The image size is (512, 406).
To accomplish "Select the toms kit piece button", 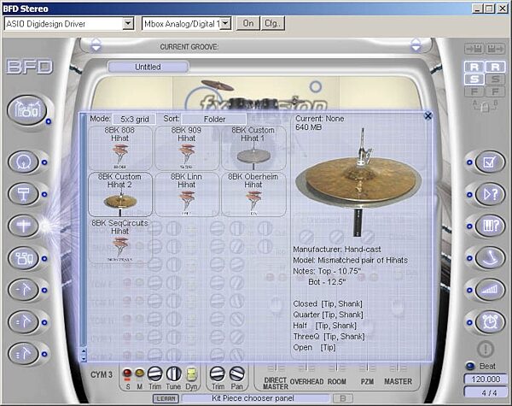I will [x=24, y=258].
